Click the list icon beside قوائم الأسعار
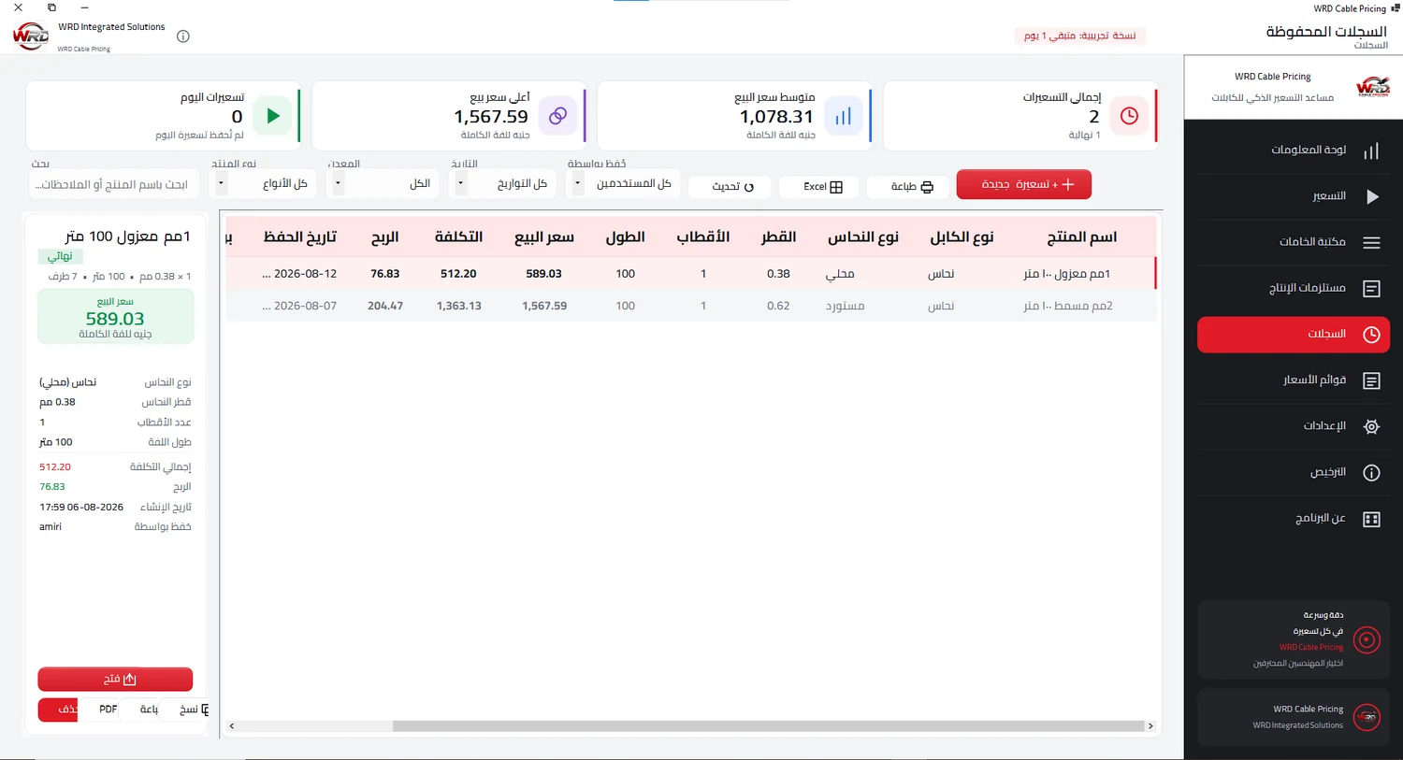This screenshot has height=760, width=1403. click(x=1371, y=380)
